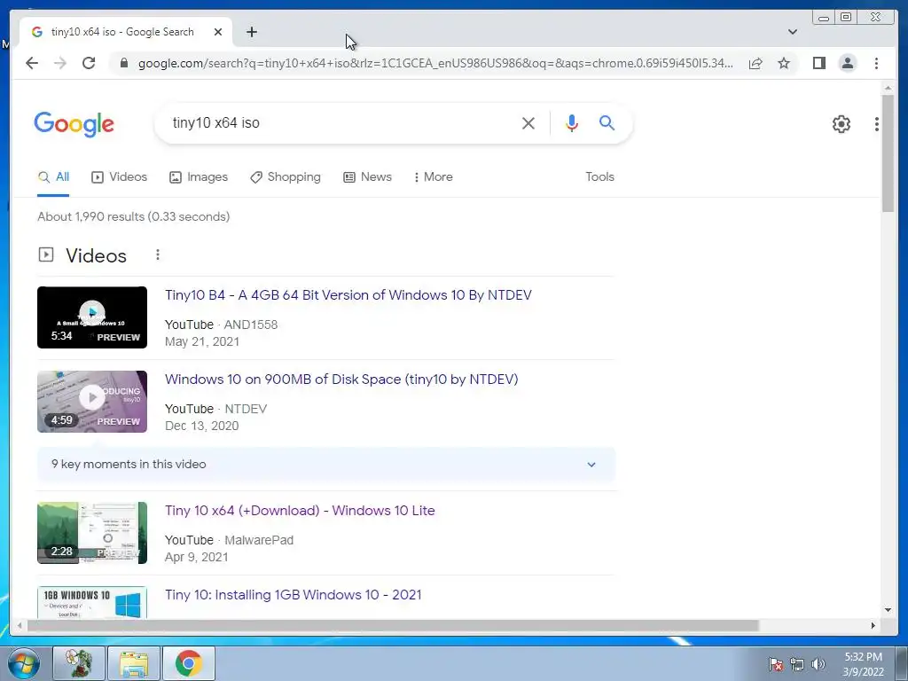This screenshot has width=908, height=681.
Task: Select the All results tab
Action: [53, 177]
